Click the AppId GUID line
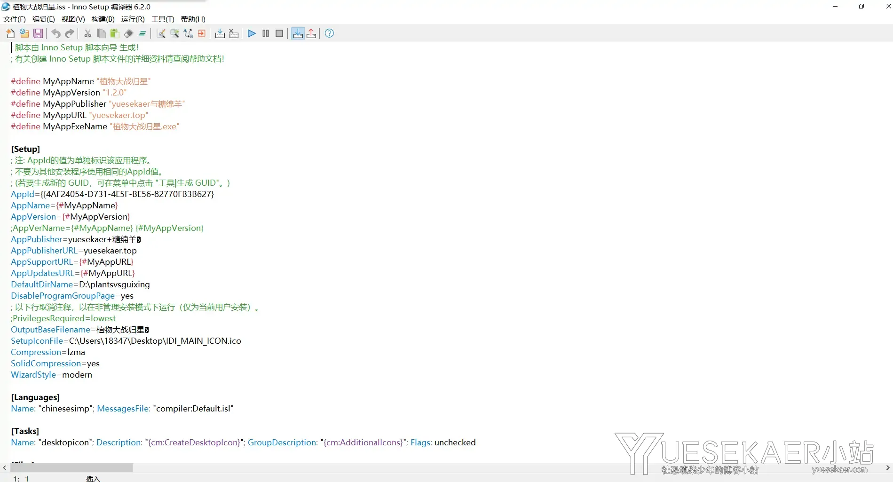The image size is (893, 482). pyautogui.click(x=112, y=194)
